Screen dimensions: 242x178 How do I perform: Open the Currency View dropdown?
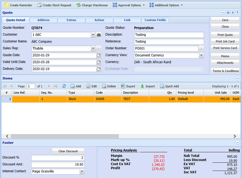click(x=201, y=55)
